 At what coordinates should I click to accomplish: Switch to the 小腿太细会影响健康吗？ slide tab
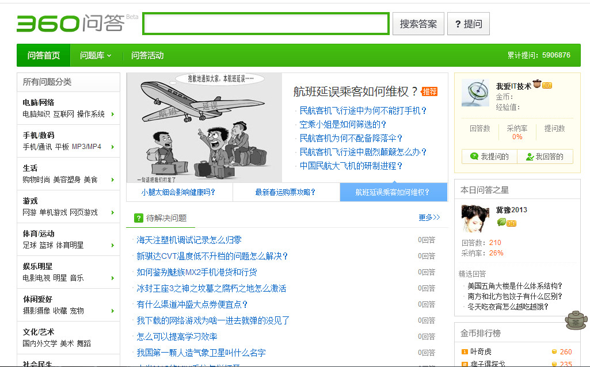point(180,192)
